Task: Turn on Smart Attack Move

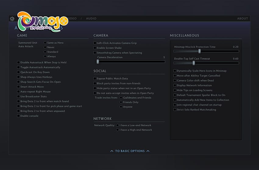Action: pos(19,87)
